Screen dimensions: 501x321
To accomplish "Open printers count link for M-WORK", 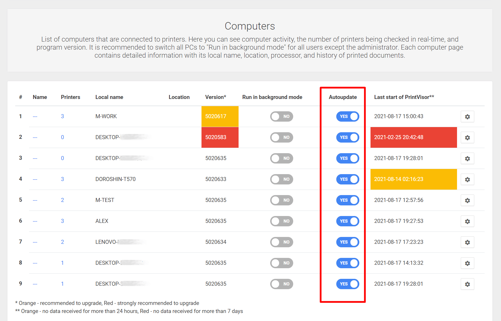I will [x=62, y=116].
